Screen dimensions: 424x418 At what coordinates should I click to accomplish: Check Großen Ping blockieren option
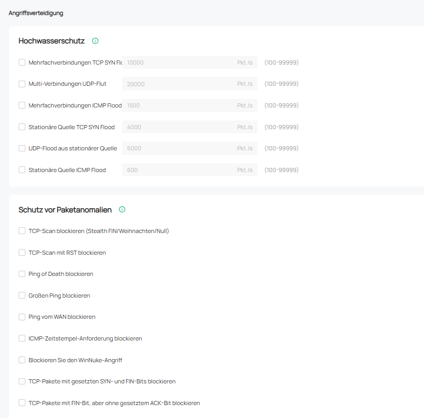point(22,296)
